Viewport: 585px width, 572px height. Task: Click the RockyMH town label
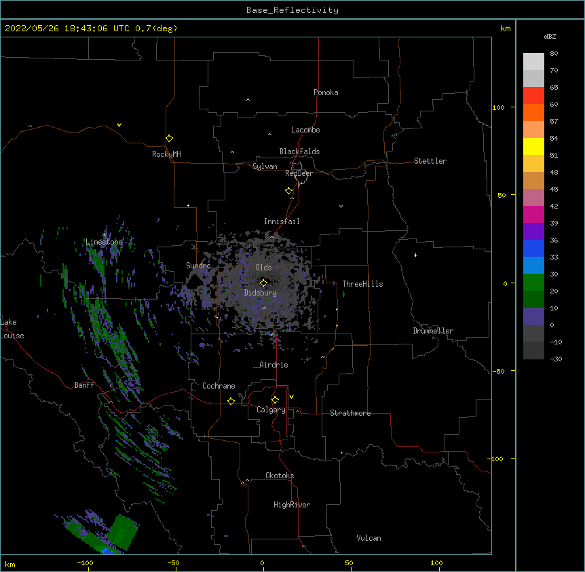pos(166,154)
